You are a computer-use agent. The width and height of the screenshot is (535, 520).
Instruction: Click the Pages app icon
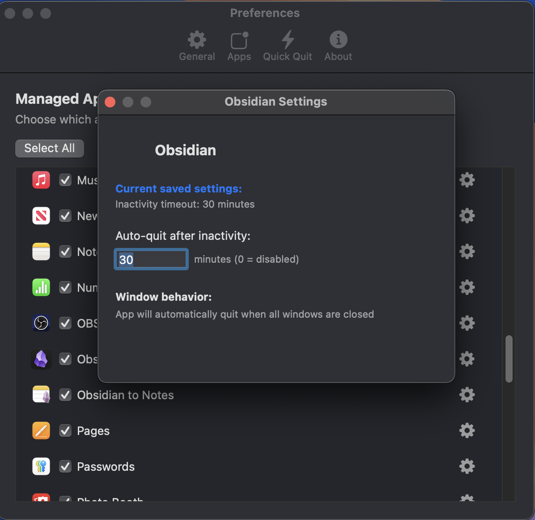tap(41, 430)
